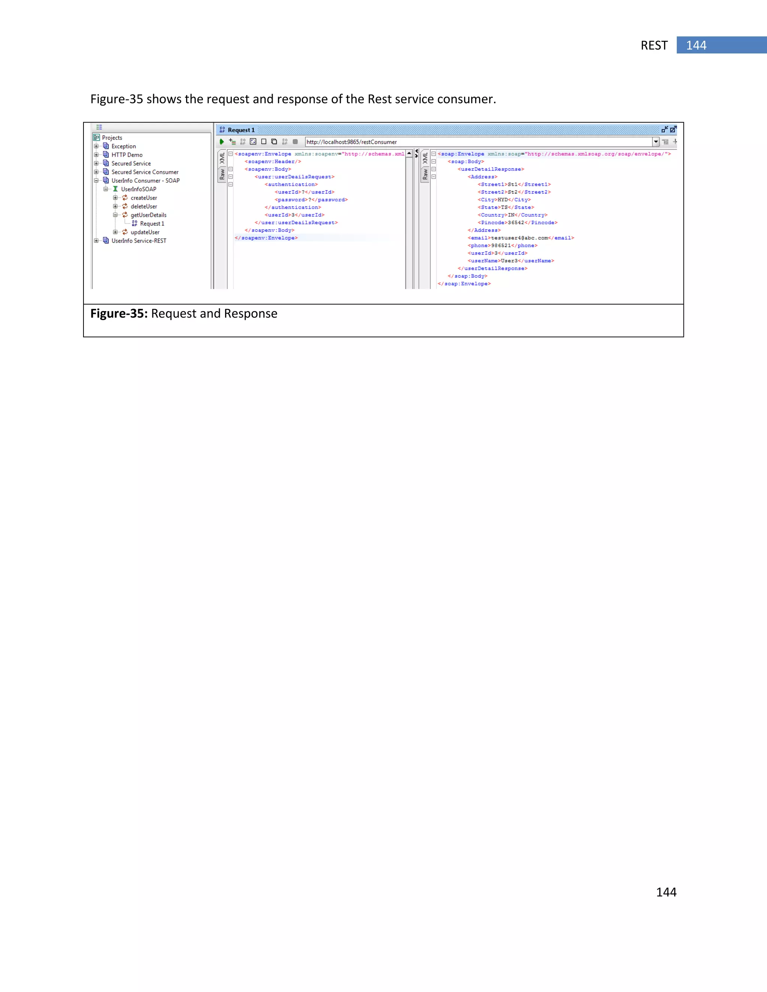Expand the deleteUser operation node
Image resolution: width=767 pixels, height=992 pixels.
click(115, 206)
